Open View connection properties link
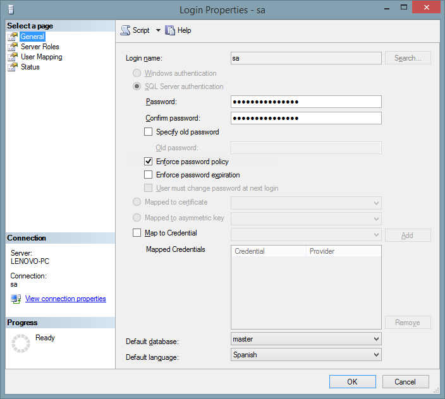Viewport: 445px width, 399px height. [66, 299]
